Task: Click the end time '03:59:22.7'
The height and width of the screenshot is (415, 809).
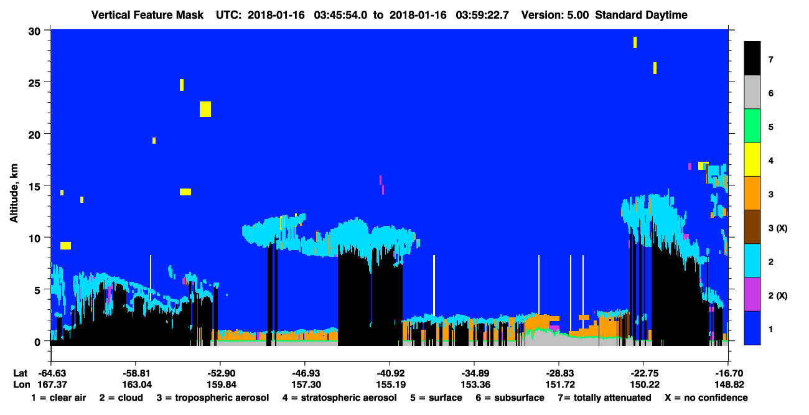Action: point(482,15)
